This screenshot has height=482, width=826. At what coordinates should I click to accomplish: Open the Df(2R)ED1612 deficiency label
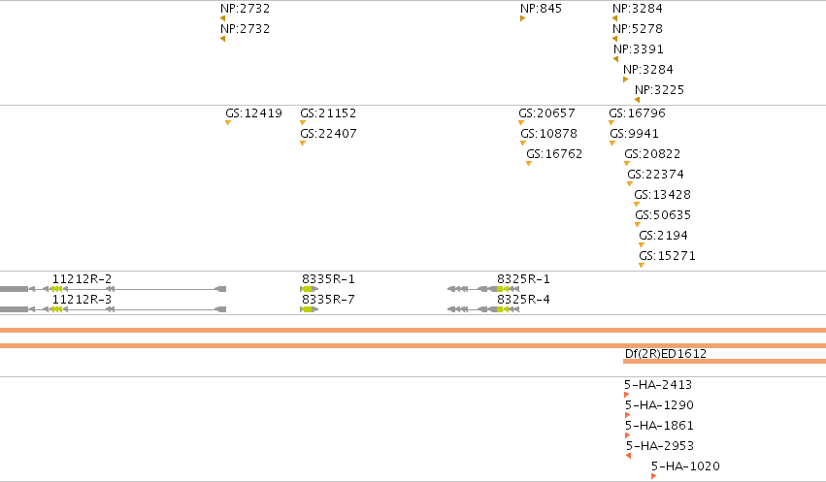665,354
